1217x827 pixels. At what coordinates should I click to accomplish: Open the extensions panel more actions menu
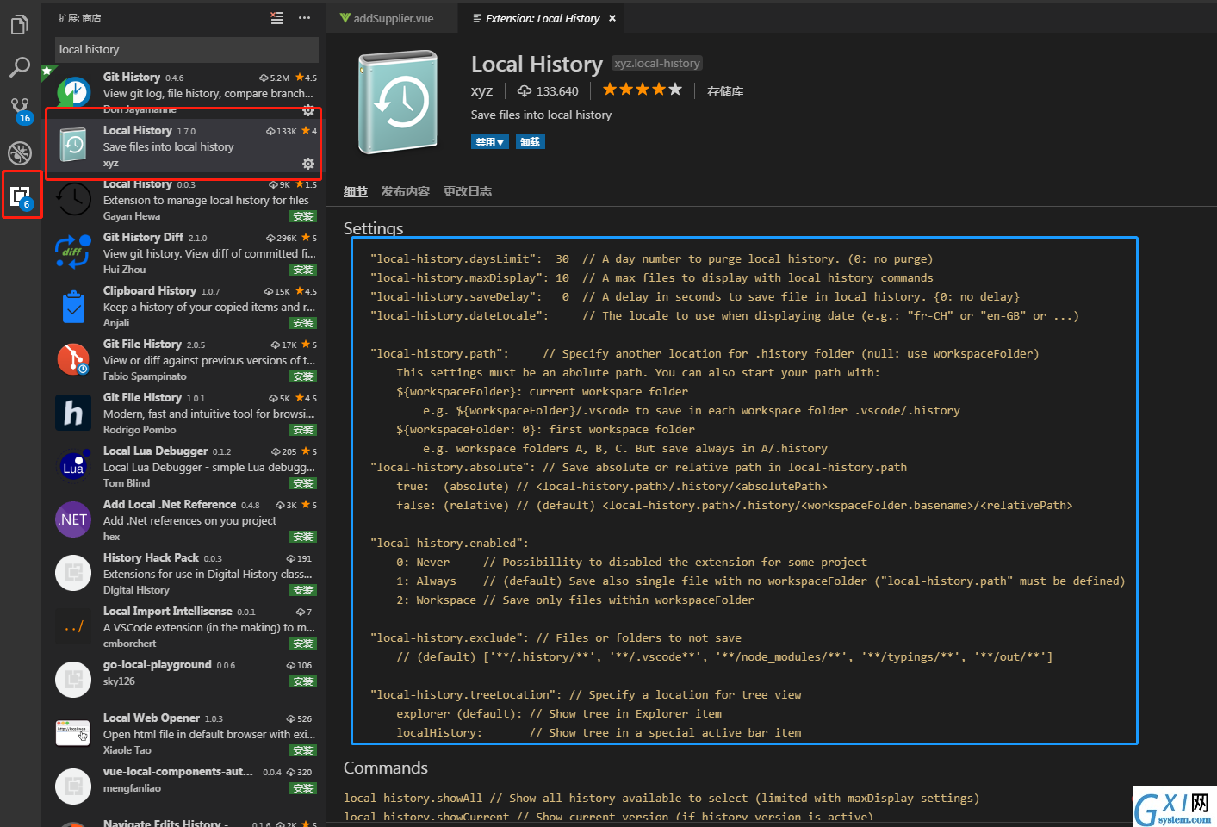pyautogui.click(x=304, y=18)
